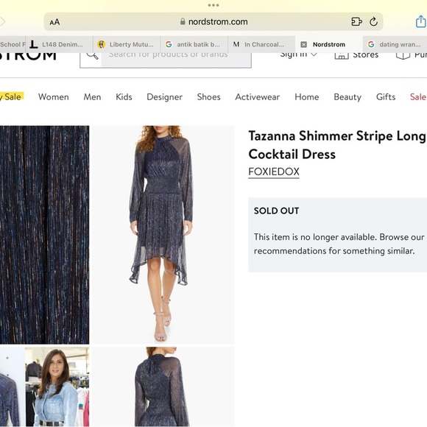Open the Men menu
Screen dimensions: 427x427
click(x=92, y=97)
